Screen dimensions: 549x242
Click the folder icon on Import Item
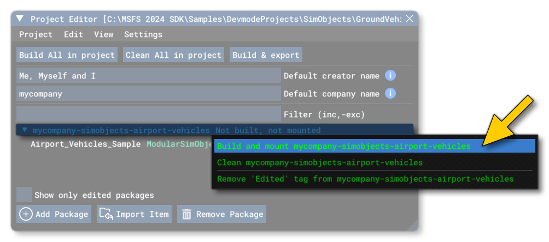coord(106,214)
